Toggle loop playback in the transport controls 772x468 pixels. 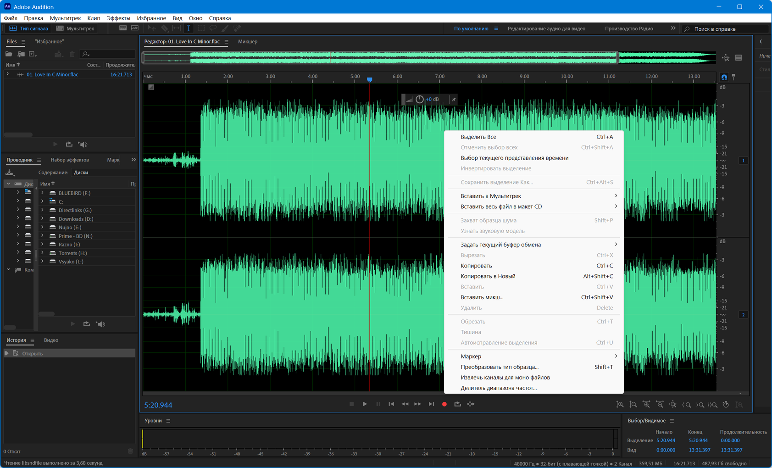click(457, 404)
